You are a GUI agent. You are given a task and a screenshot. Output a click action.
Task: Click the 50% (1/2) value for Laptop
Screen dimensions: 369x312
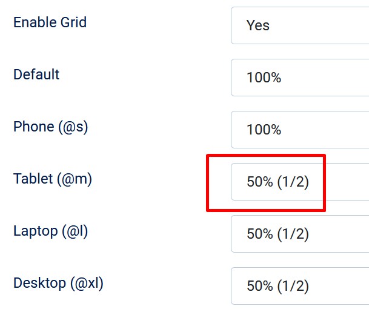coord(278,234)
